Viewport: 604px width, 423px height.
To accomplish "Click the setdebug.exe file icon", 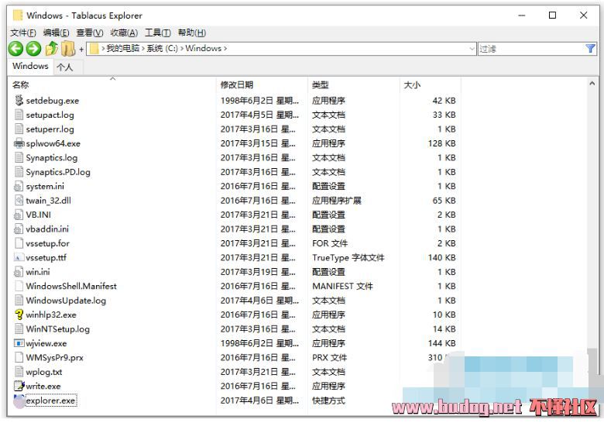I will (19, 100).
